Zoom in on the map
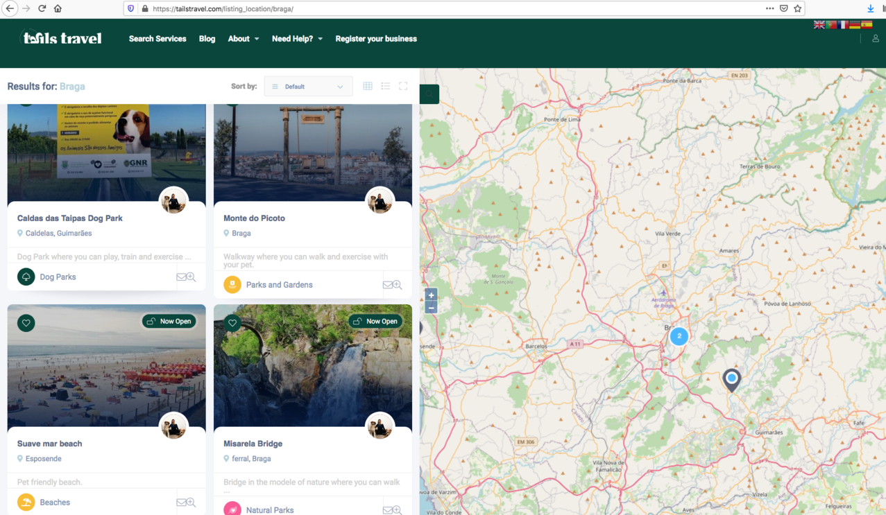Viewport: 886px width, 515px height. pyautogui.click(x=431, y=295)
